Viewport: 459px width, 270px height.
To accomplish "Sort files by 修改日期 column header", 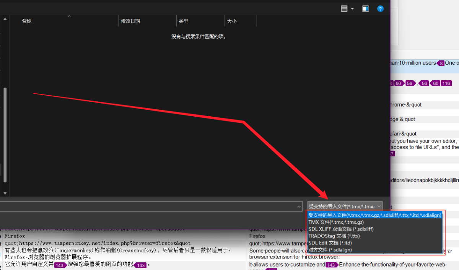I will (130, 21).
